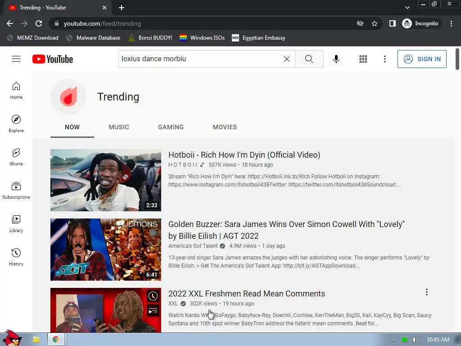Expand Chrome tab search chevron

[407, 8]
